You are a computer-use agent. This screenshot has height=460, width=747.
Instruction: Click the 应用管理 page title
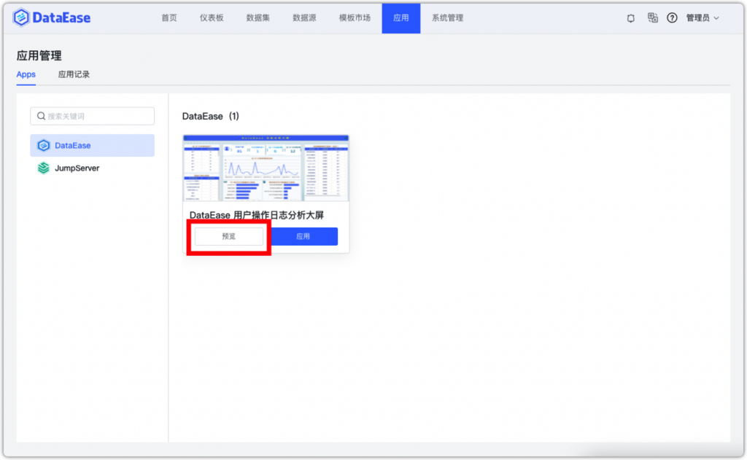pos(39,55)
